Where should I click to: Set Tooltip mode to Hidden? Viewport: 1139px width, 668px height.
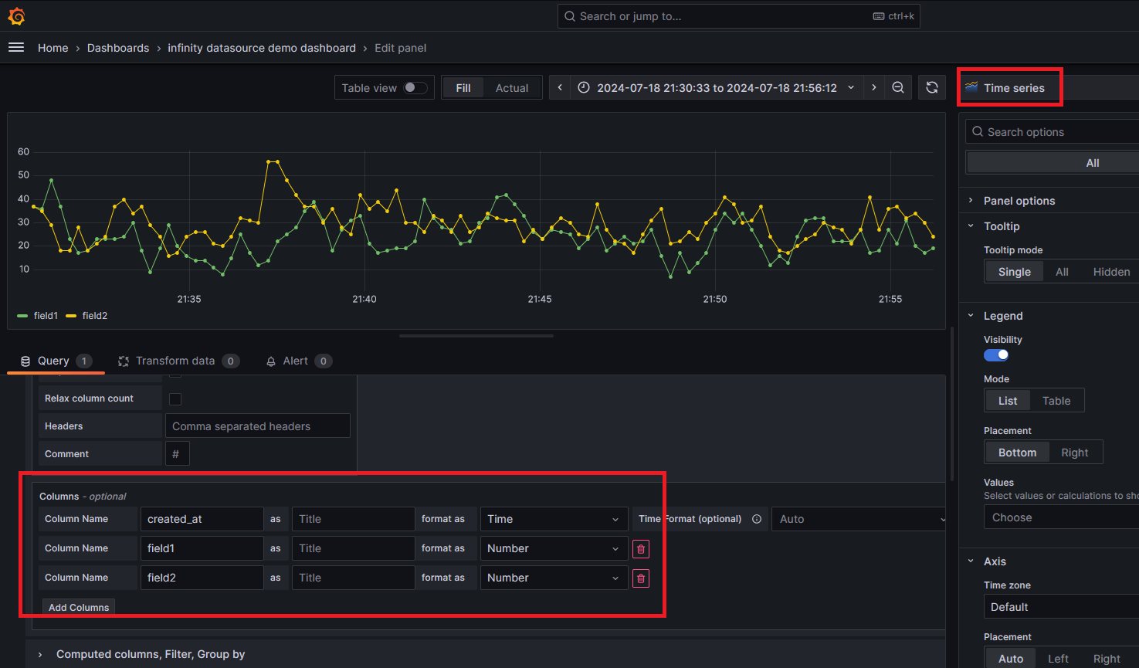[1111, 272]
